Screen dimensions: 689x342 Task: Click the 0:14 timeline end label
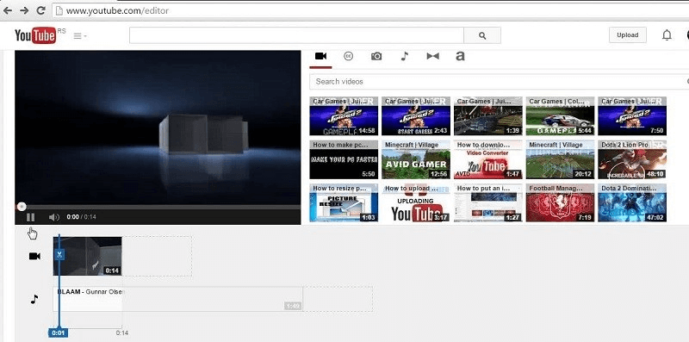[122, 333]
